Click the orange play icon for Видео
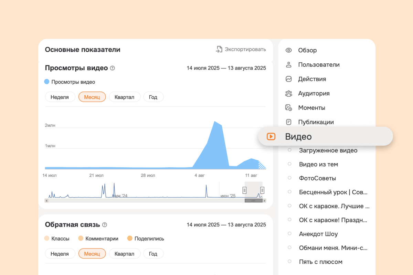The image size is (413, 275). [271, 137]
